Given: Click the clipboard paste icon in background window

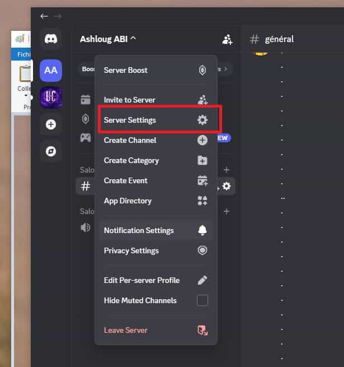Looking at the screenshot, I should 25,74.
